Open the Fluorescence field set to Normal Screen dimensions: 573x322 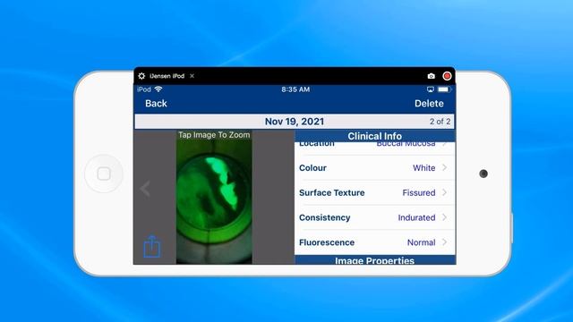pos(374,242)
